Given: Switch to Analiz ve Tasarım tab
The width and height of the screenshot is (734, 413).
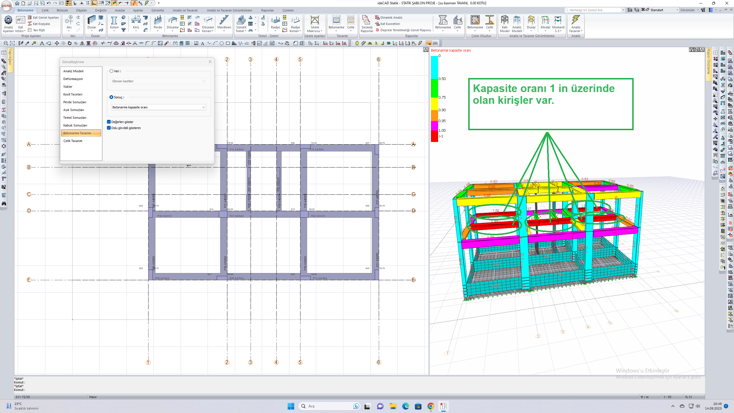Looking at the screenshot, I should click(x=185, y=10).
